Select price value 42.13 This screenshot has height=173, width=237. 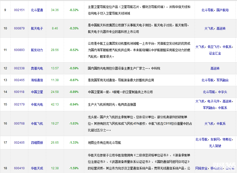[55, 104]
